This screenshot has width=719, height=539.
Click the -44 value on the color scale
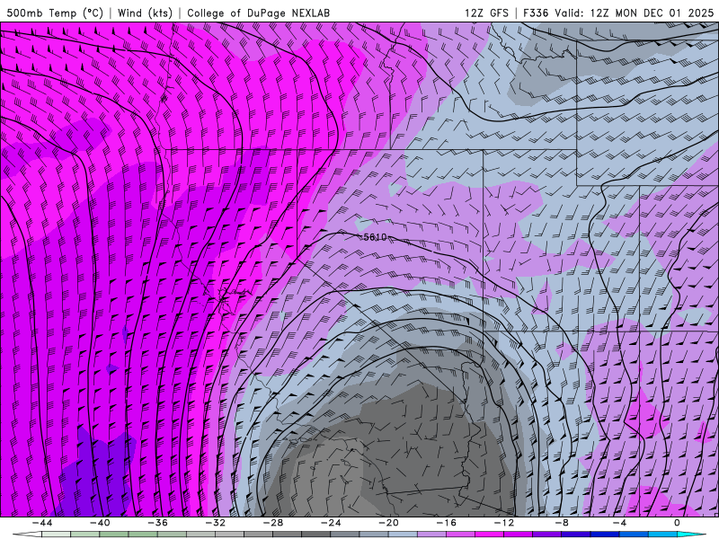pyautogui.click(x=42, y=523)
